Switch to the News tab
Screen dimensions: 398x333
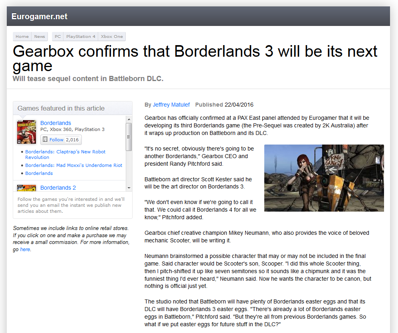tap(40, 36)
